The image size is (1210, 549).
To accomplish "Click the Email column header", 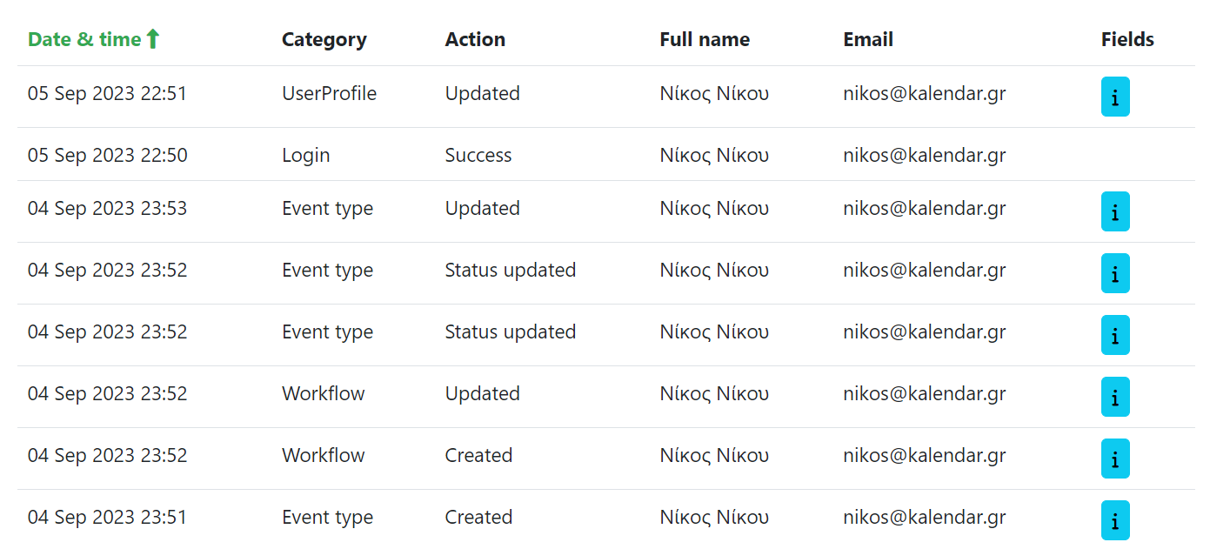I will 868,40.
